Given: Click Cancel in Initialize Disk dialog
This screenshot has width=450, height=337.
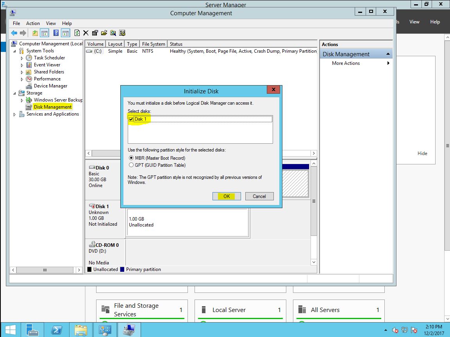Looking at the screenshot, I should [x=259, y=196].
